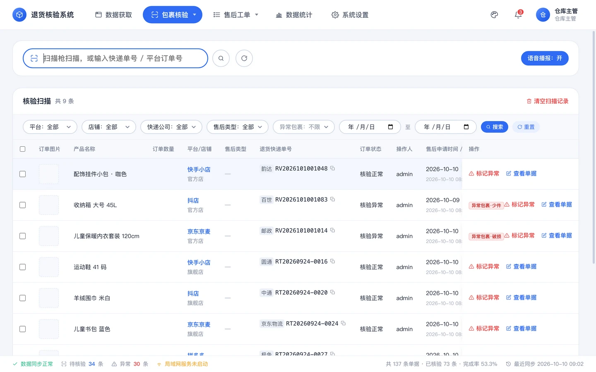Copy tracking number RT20260924-0024

click(x=343, y=323)
